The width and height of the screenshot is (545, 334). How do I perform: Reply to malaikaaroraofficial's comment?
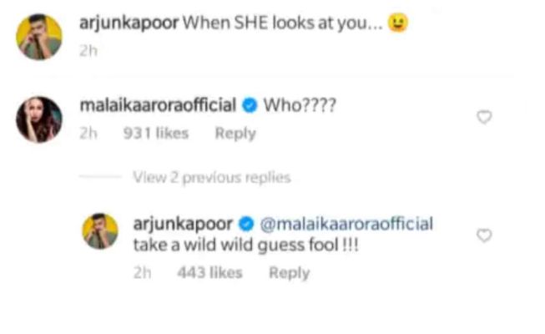pos(235,134)
